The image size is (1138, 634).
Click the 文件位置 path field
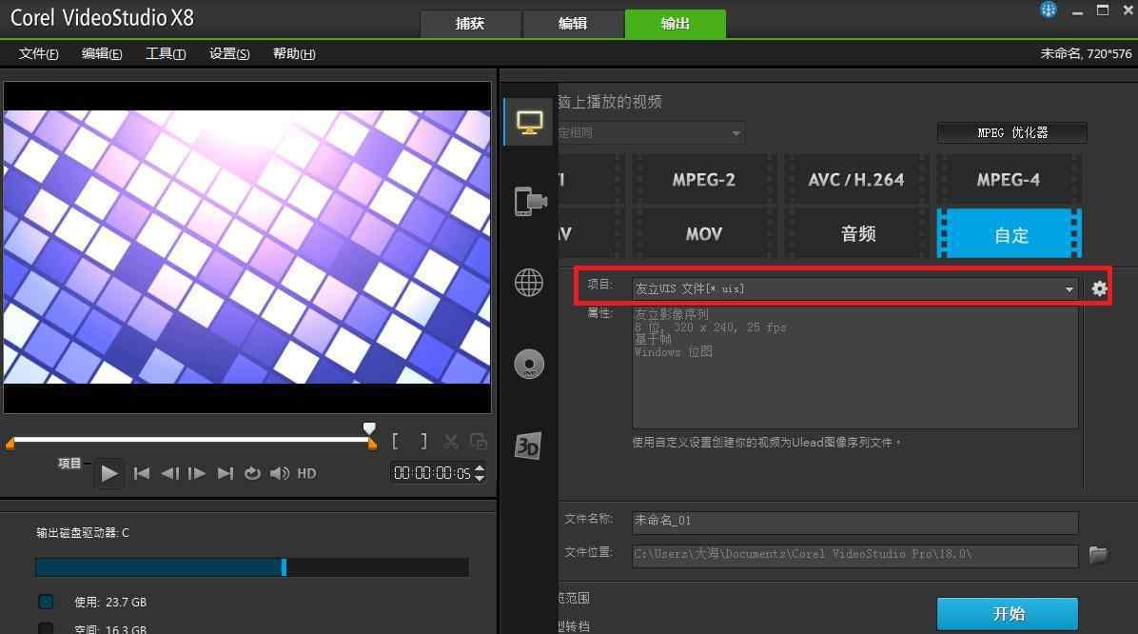854,555
